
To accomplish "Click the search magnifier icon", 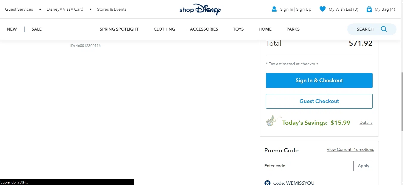I will tap(384, 29).
